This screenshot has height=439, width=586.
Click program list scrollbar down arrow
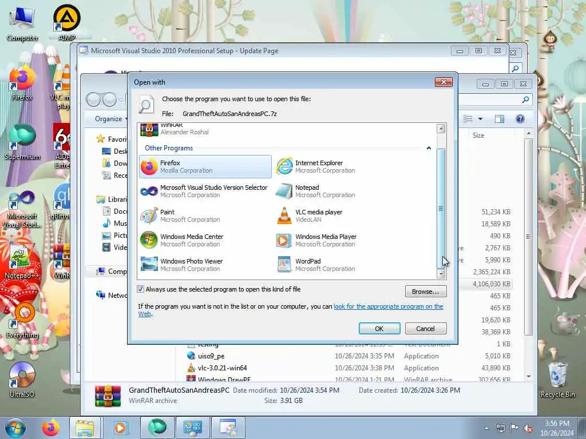(x=441, y=274)
